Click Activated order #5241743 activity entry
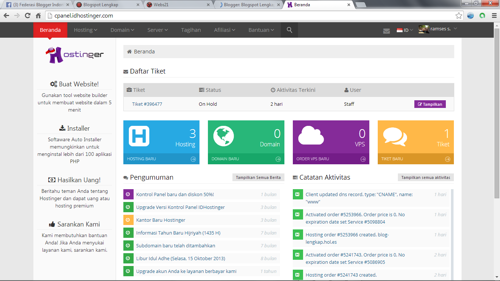Screen dimensions: 500x281 (x=355, y=258)
